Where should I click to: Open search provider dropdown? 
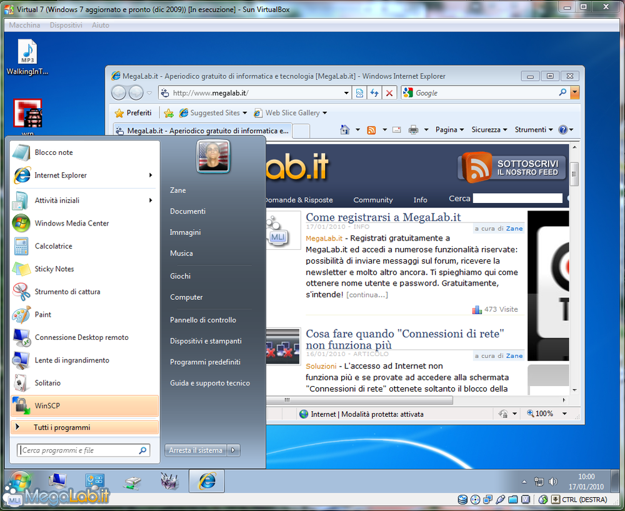pyautogui.click(x=575, y=93)
